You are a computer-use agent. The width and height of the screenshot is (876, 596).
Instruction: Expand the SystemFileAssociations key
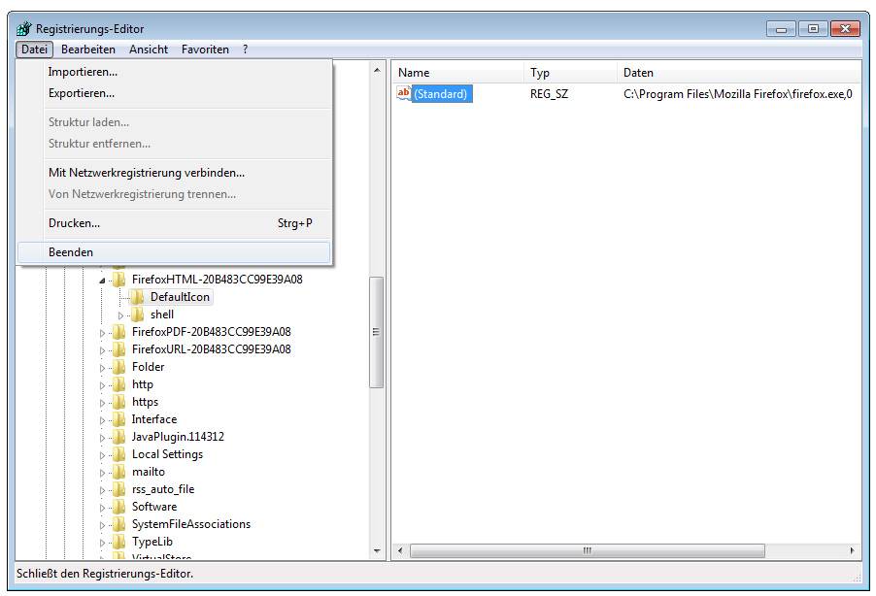[x=103, y=524]
